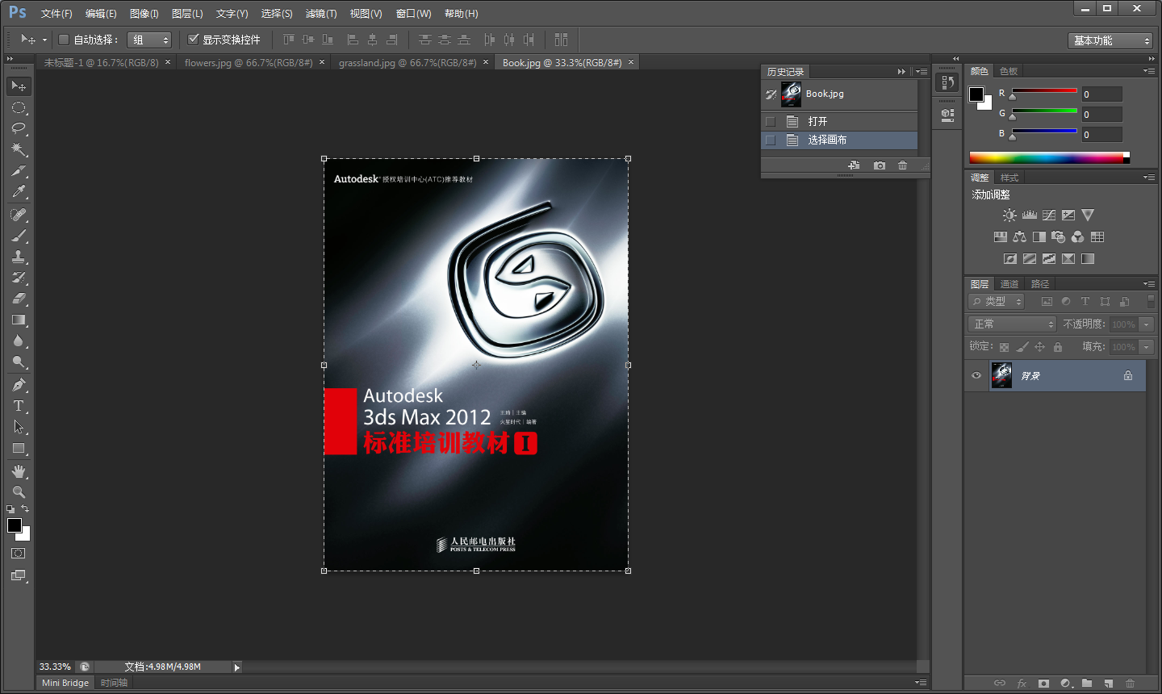This screenshot has width=1162, height=694.
Task: Switch to the 通道 tab
Action: [x=1009, y=284]
